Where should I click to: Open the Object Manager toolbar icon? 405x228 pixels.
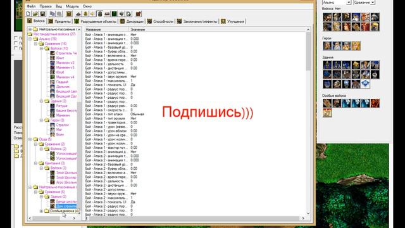tap(121, 14)
